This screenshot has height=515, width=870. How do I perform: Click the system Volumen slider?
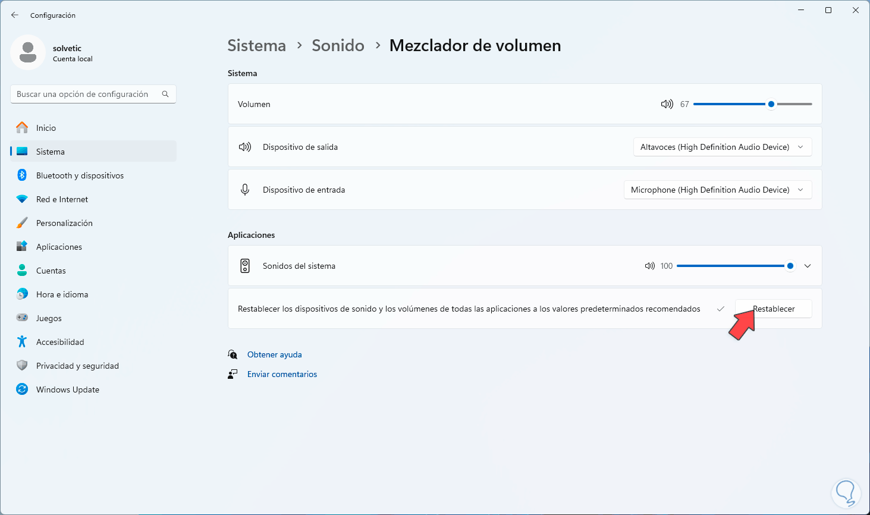coord(752,104)
